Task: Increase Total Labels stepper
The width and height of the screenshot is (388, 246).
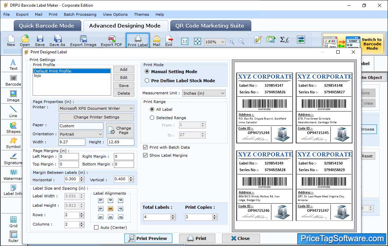Action: (x=173, y=215)
